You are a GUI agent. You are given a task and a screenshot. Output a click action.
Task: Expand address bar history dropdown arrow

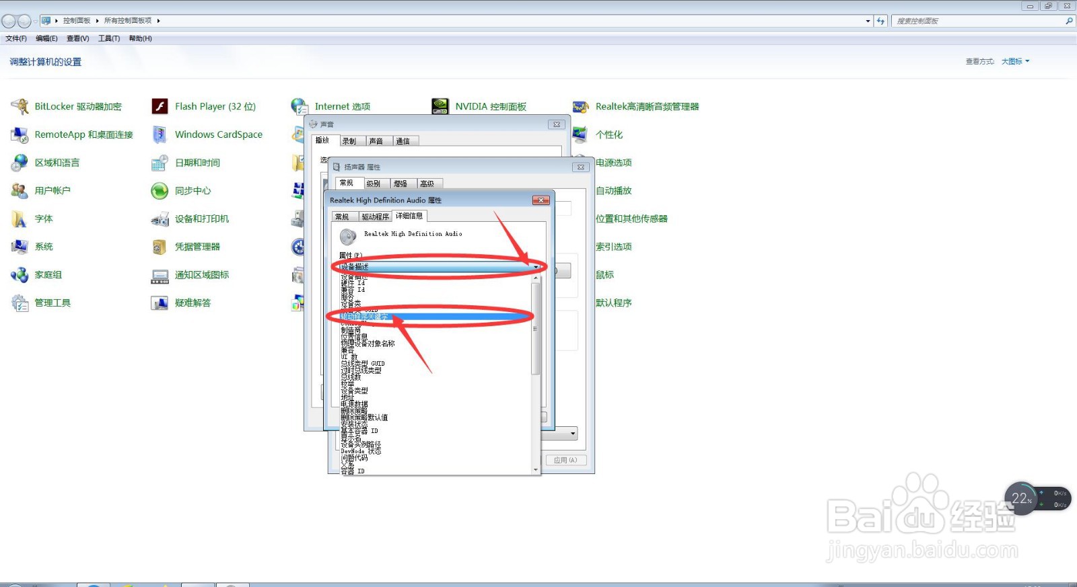tap(868, 21)
